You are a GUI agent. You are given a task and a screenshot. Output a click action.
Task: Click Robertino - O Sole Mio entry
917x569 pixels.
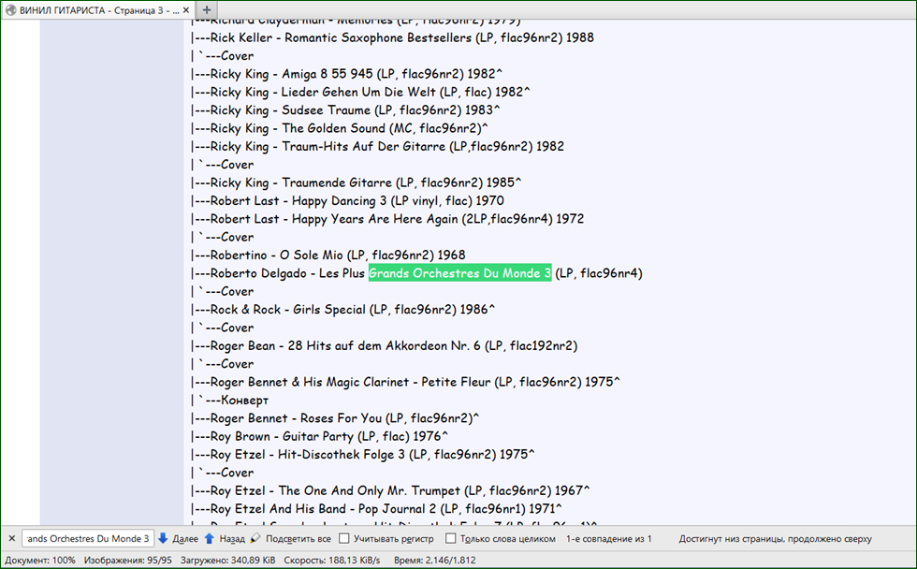328,255
